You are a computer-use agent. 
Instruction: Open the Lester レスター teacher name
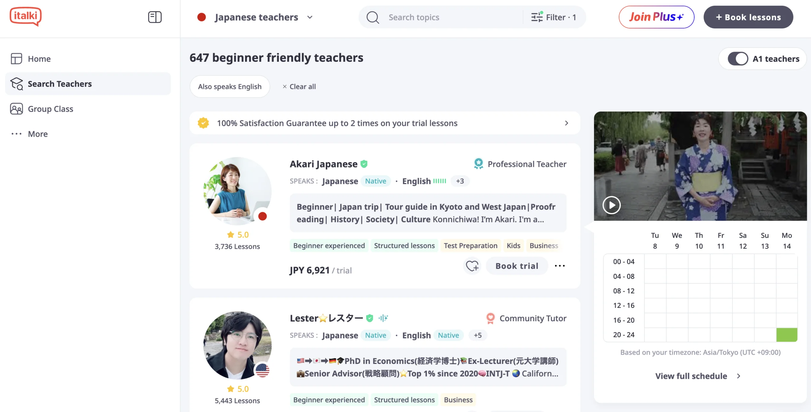click(x=326, y=318)
